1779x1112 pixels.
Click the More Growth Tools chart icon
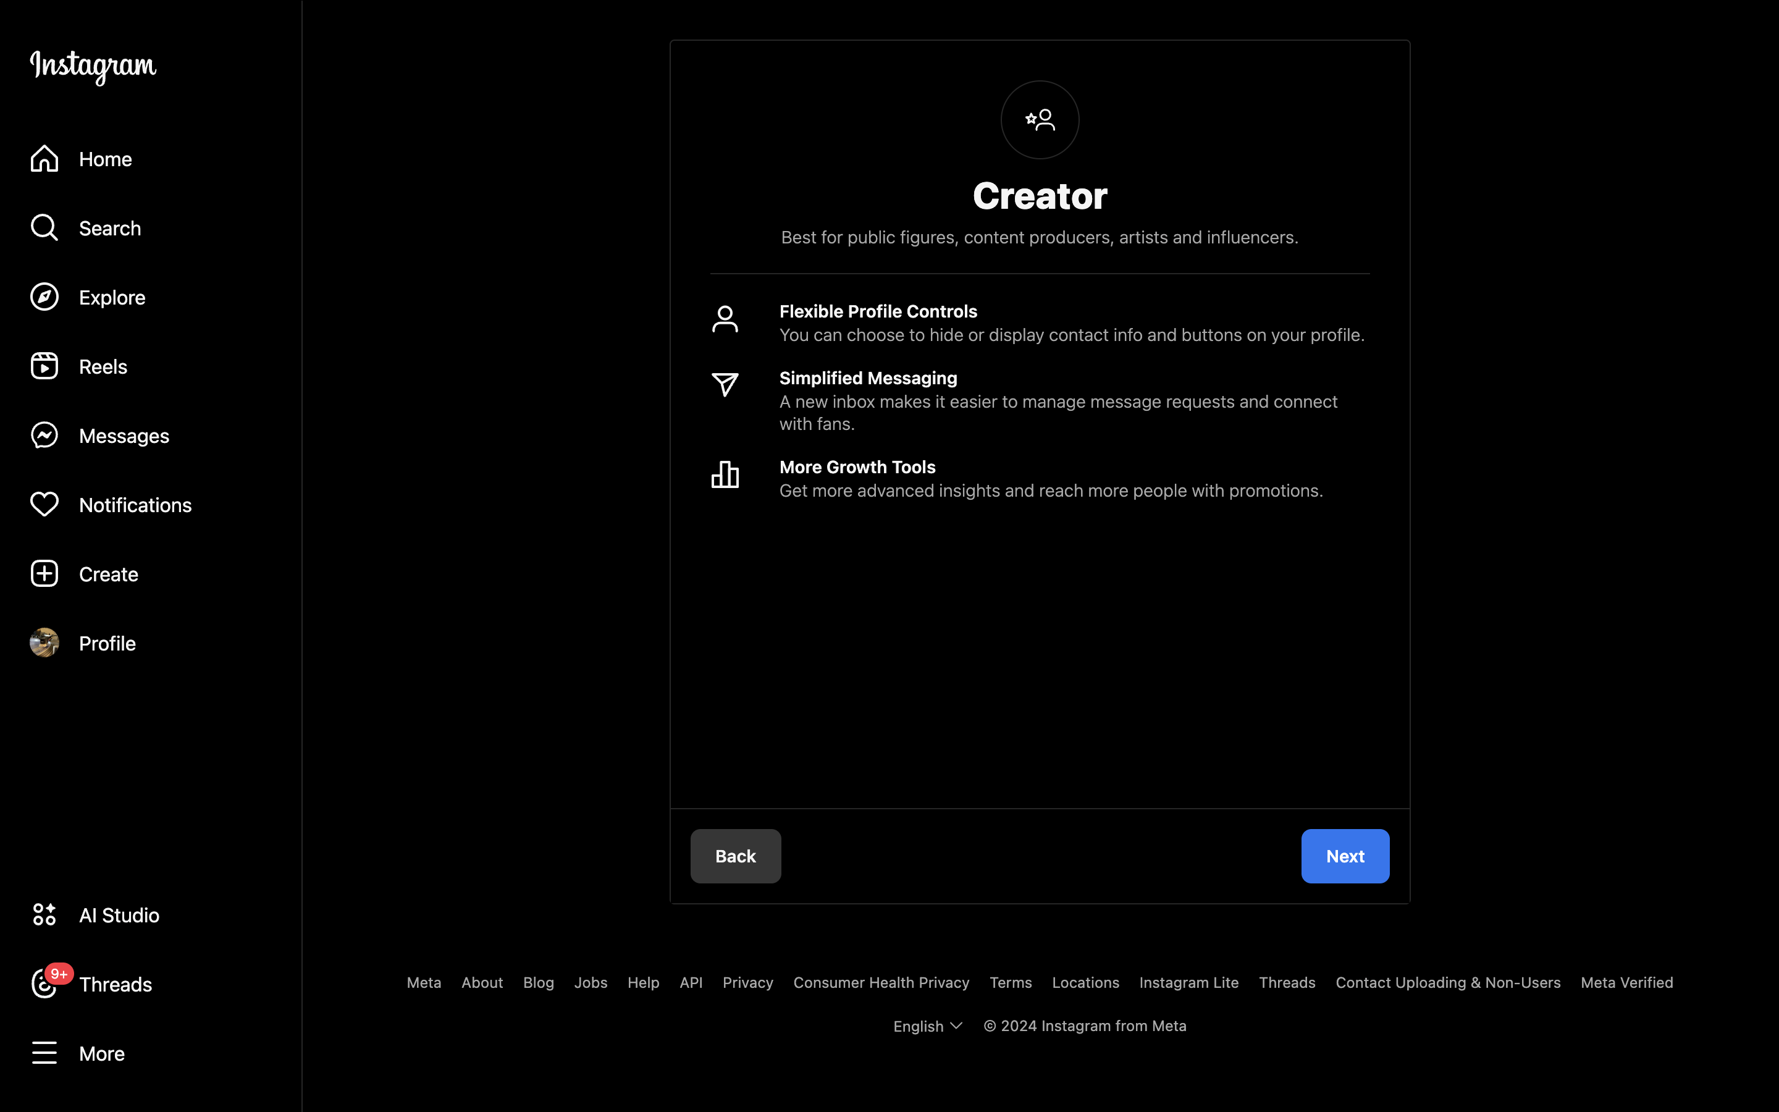pos(725,475)
